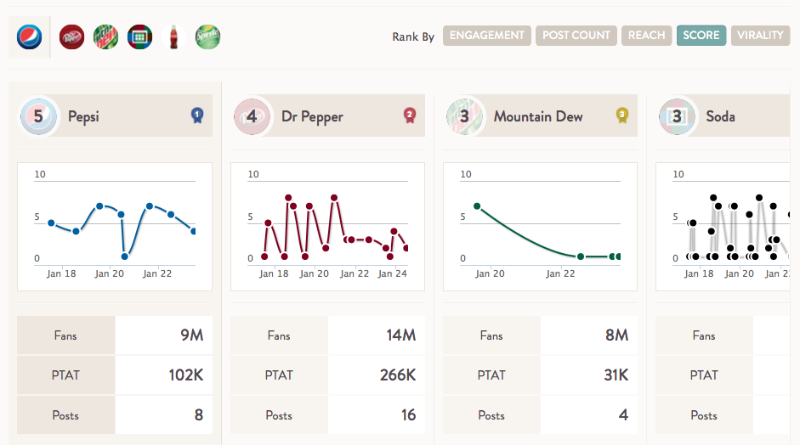800x445 pixels.
Task: Click the blue first-place ribbon on Pepsi
Action: (x=197, y=115)
